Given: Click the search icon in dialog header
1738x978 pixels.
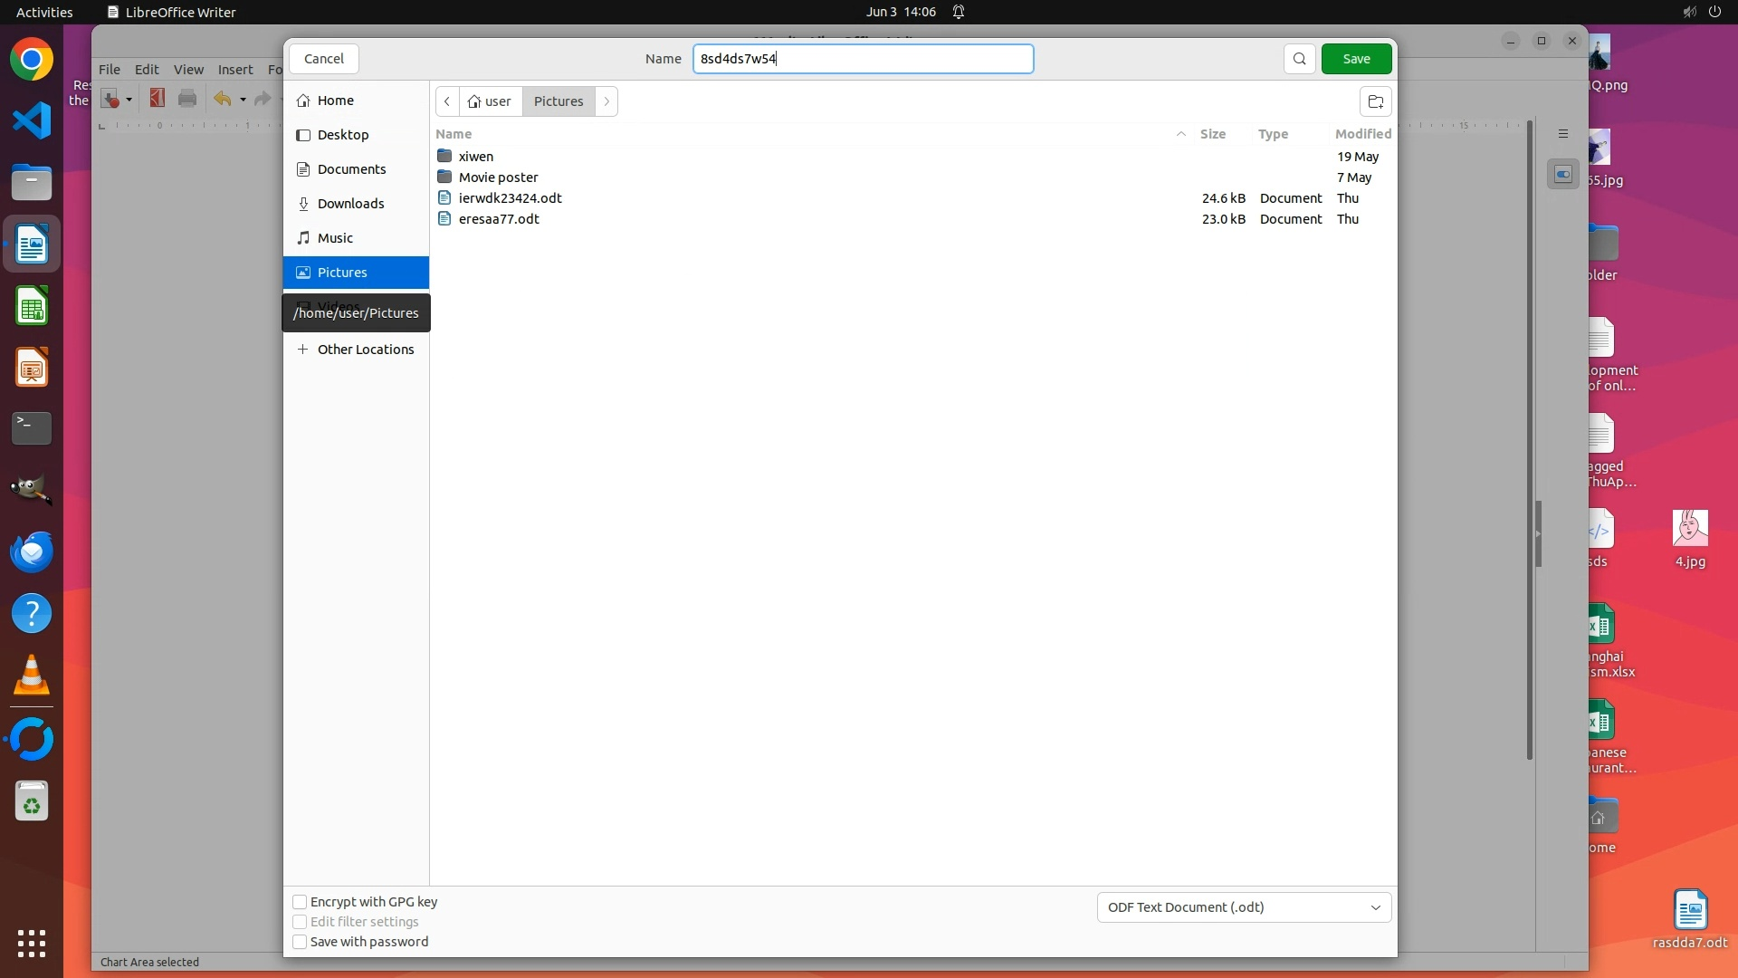Looking at the screenshot, I should click(x=1299, y=59).
